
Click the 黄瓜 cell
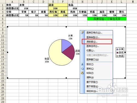(63, 12)
